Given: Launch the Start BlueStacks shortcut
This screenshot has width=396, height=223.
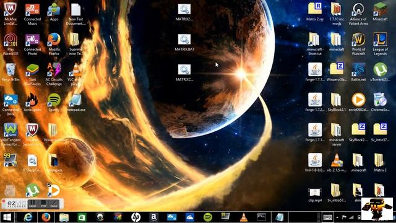Looking at the screenshot, I should coord(32,74).
